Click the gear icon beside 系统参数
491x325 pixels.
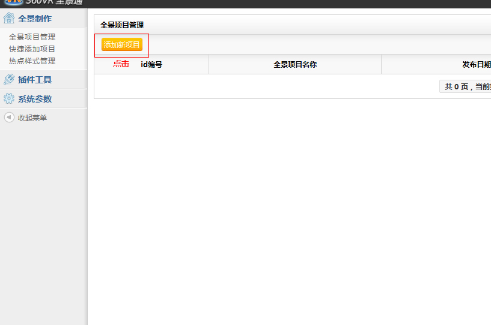tap(9, 99)
